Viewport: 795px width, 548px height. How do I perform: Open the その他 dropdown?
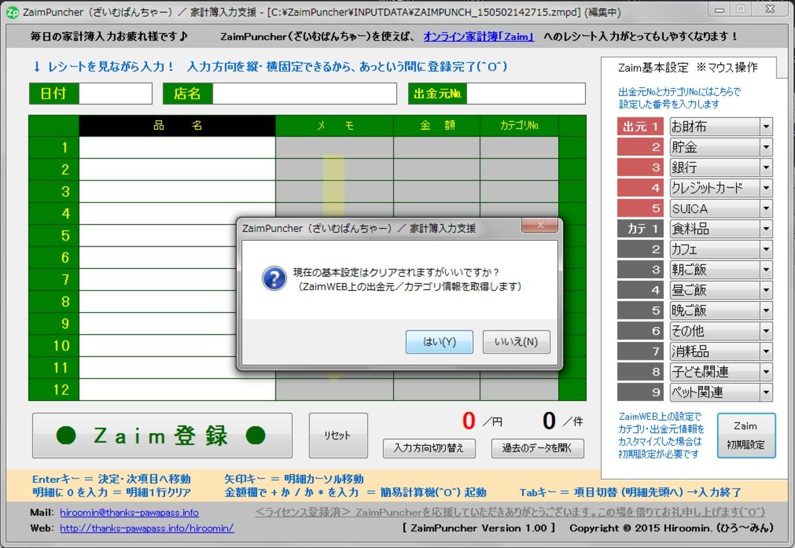coord(766,331)
